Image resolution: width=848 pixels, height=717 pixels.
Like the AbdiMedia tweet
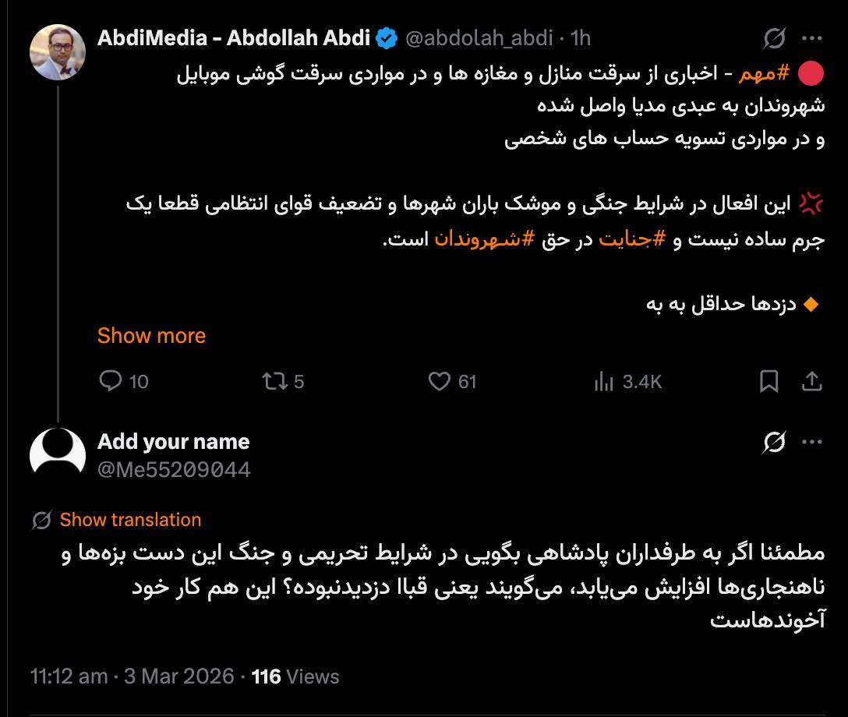coord(440,381)
